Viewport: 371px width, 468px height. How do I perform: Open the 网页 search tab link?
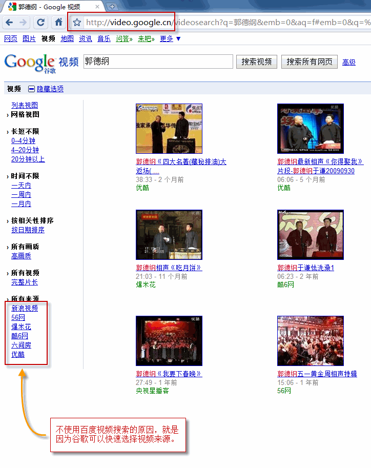[11, 38]
